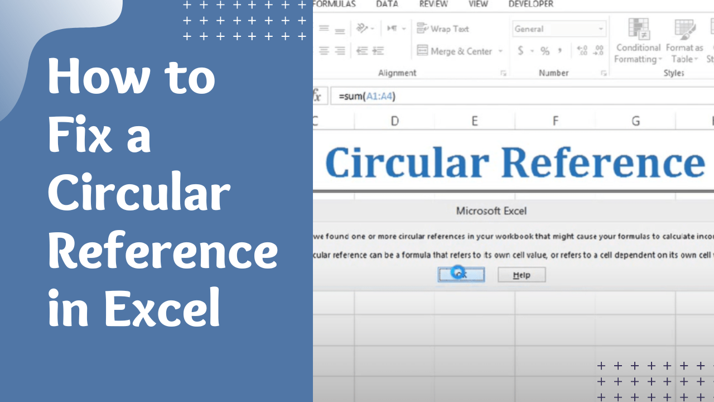Toggle the Center text alignment option
This screenshot has width=714, height=402.
324,51
